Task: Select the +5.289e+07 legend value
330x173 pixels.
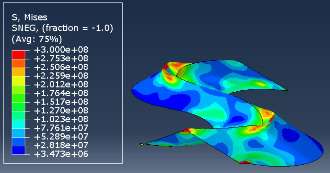Action: (x=61, y=137)
